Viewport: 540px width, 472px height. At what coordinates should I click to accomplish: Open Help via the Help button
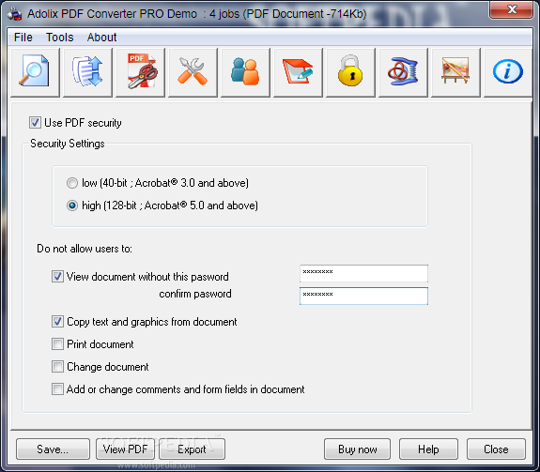click(x=428, y=449)
